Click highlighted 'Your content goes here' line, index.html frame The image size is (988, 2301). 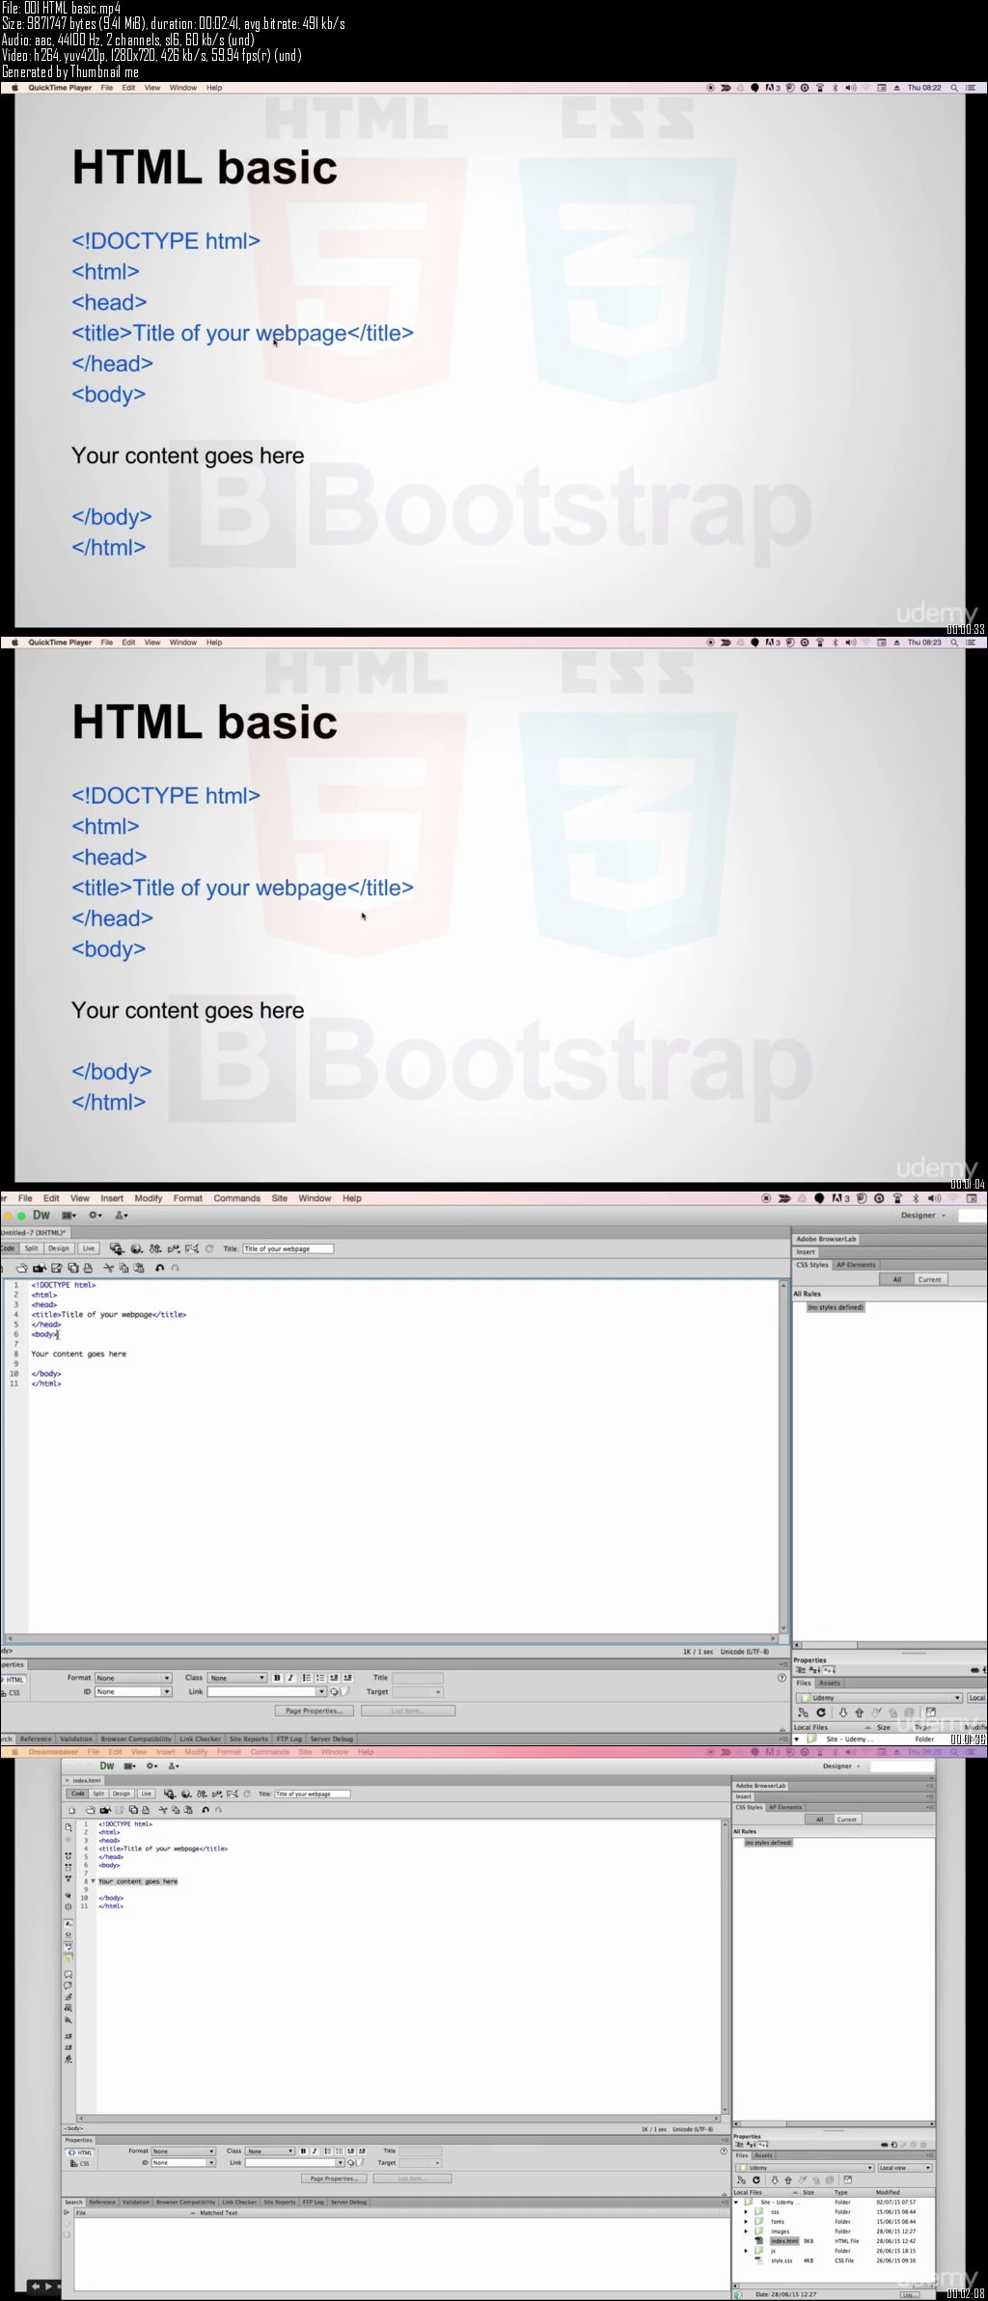[x=138, y=1881]
